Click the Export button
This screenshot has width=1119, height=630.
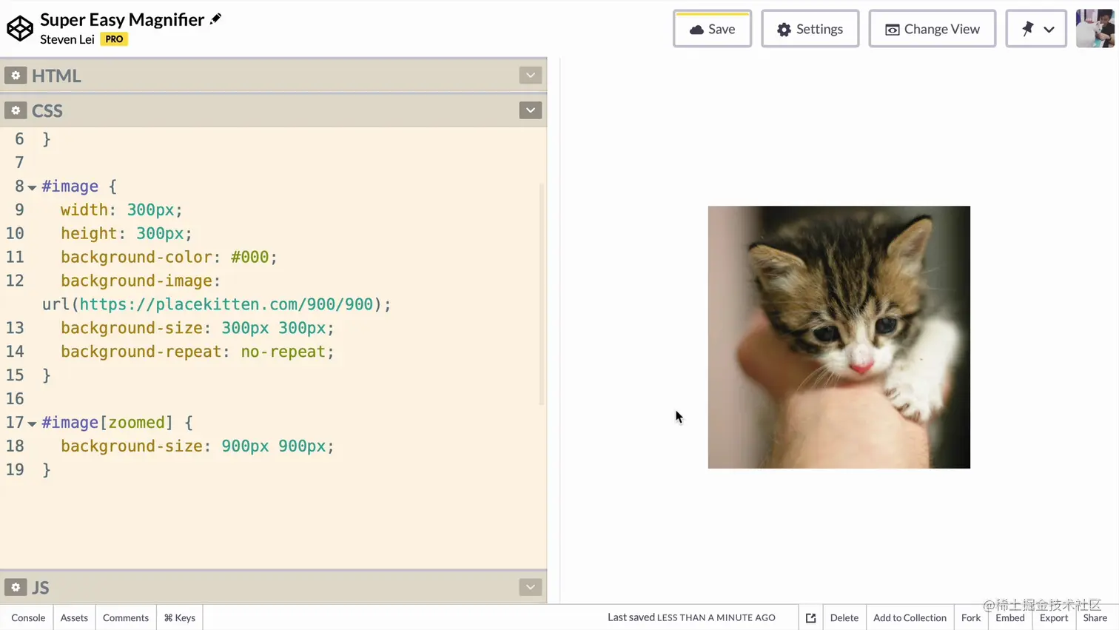click(1054, 617)
